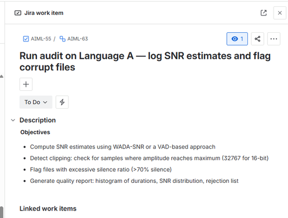Click the Jira work item header icon
288x218 pixels.
click(x=18, y=13)
